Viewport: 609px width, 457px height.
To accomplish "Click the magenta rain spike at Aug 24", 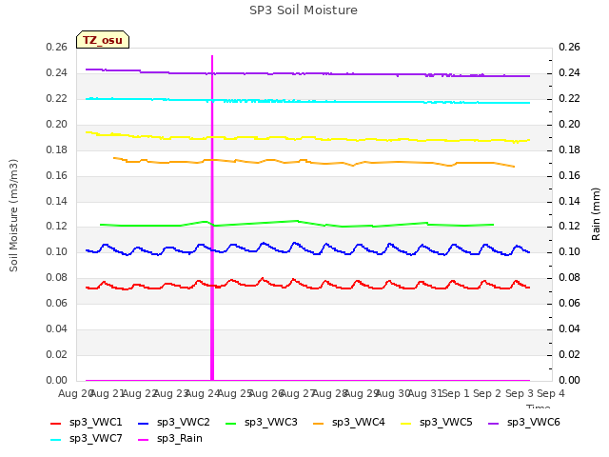I will (212, 218).
